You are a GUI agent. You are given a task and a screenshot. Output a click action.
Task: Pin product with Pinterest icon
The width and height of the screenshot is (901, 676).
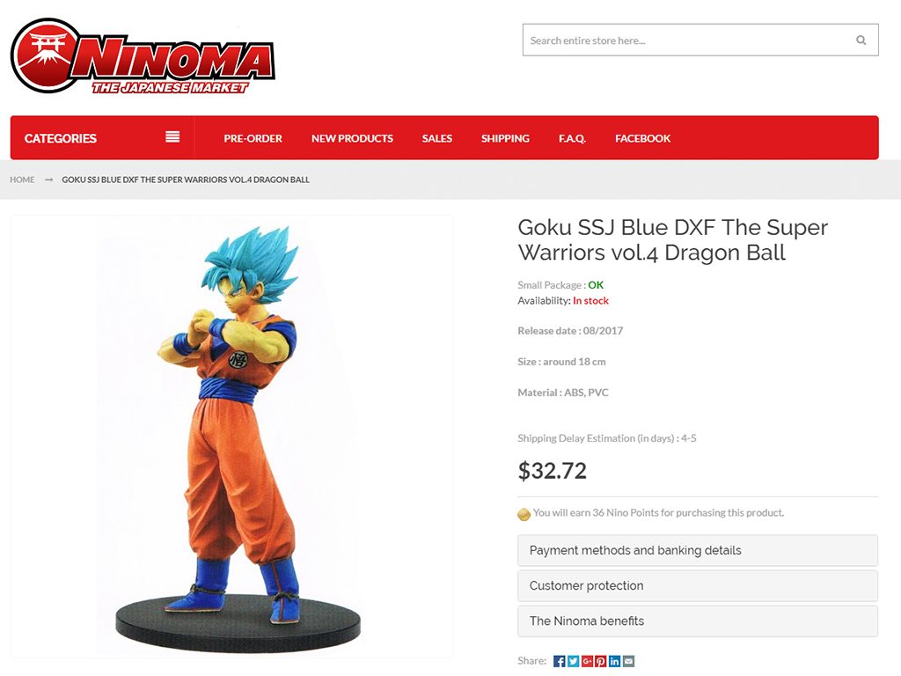[x=600, y=661]
